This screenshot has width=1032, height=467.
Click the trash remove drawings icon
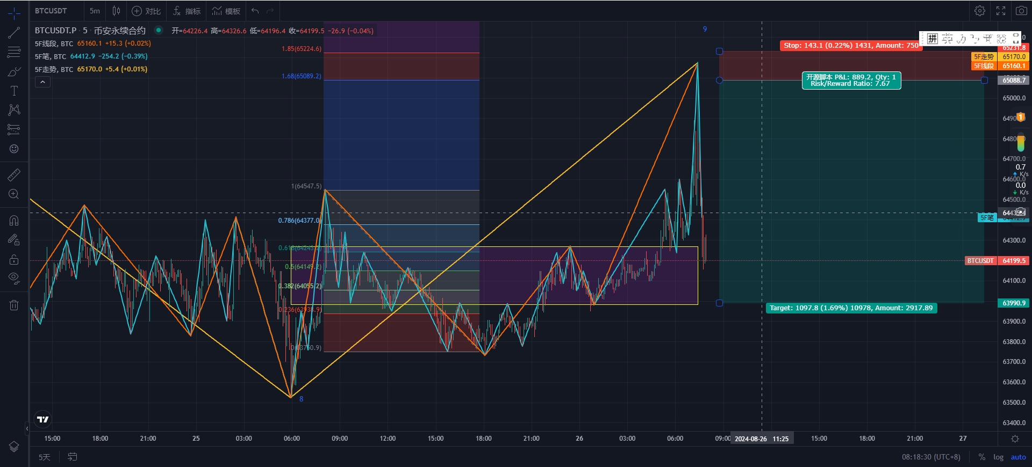[14, 305]
